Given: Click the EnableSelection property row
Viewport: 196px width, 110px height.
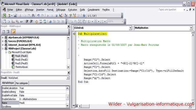Looking at the screenshot, I should [34, 99].
